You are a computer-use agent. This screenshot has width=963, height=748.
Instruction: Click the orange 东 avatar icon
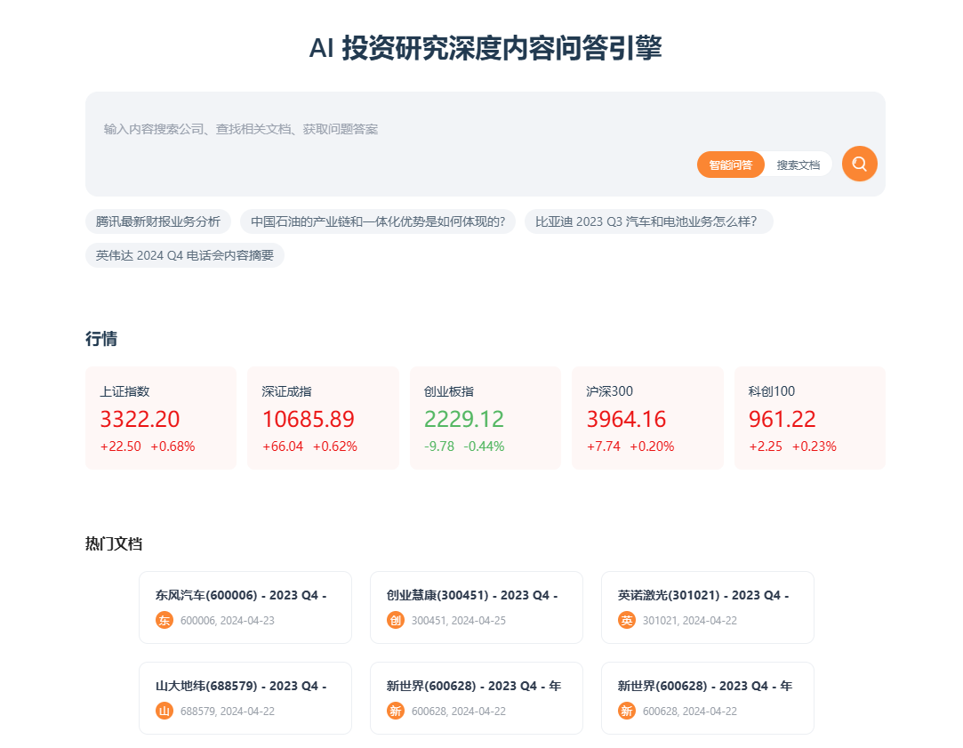tap(164, 620)
